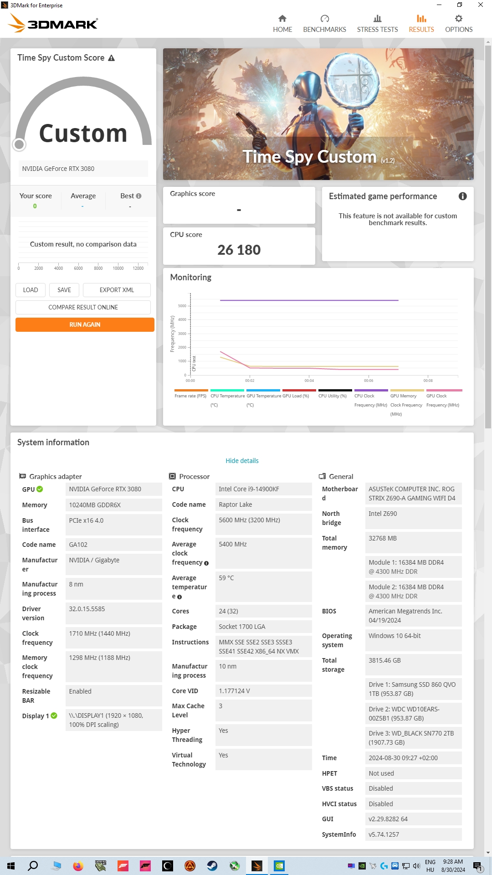Toggle Frame rate (FPS) legend swatch
492x875 pixels.
191,391
